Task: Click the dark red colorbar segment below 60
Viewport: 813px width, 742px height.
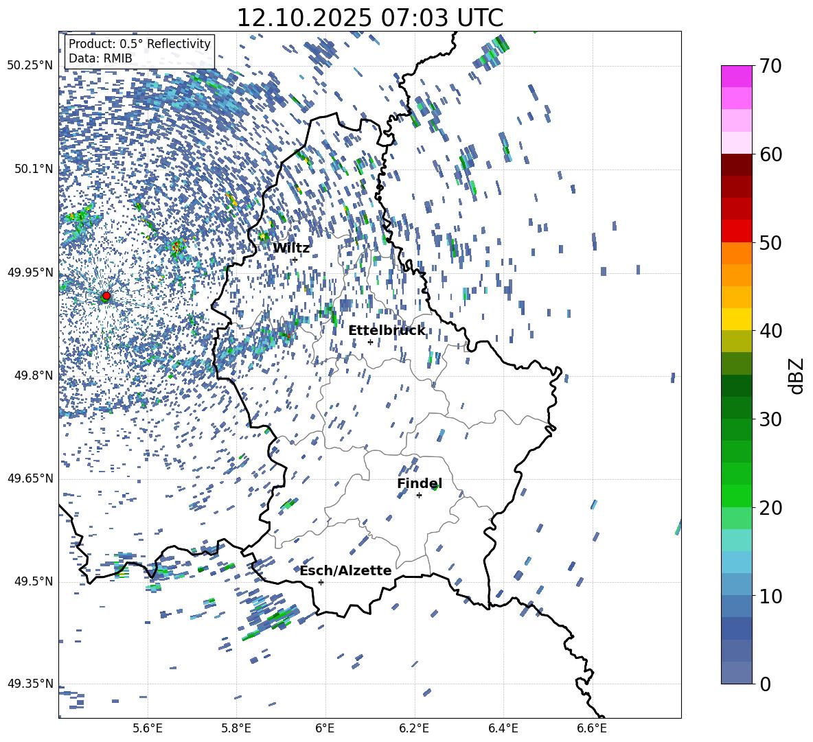Action: coord(737,165)
